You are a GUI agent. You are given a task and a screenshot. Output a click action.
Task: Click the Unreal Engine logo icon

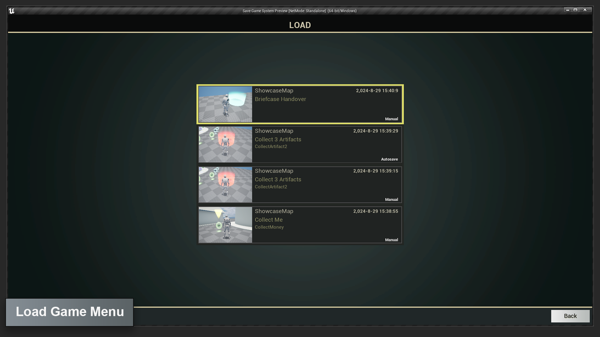[x=12, y=11]
